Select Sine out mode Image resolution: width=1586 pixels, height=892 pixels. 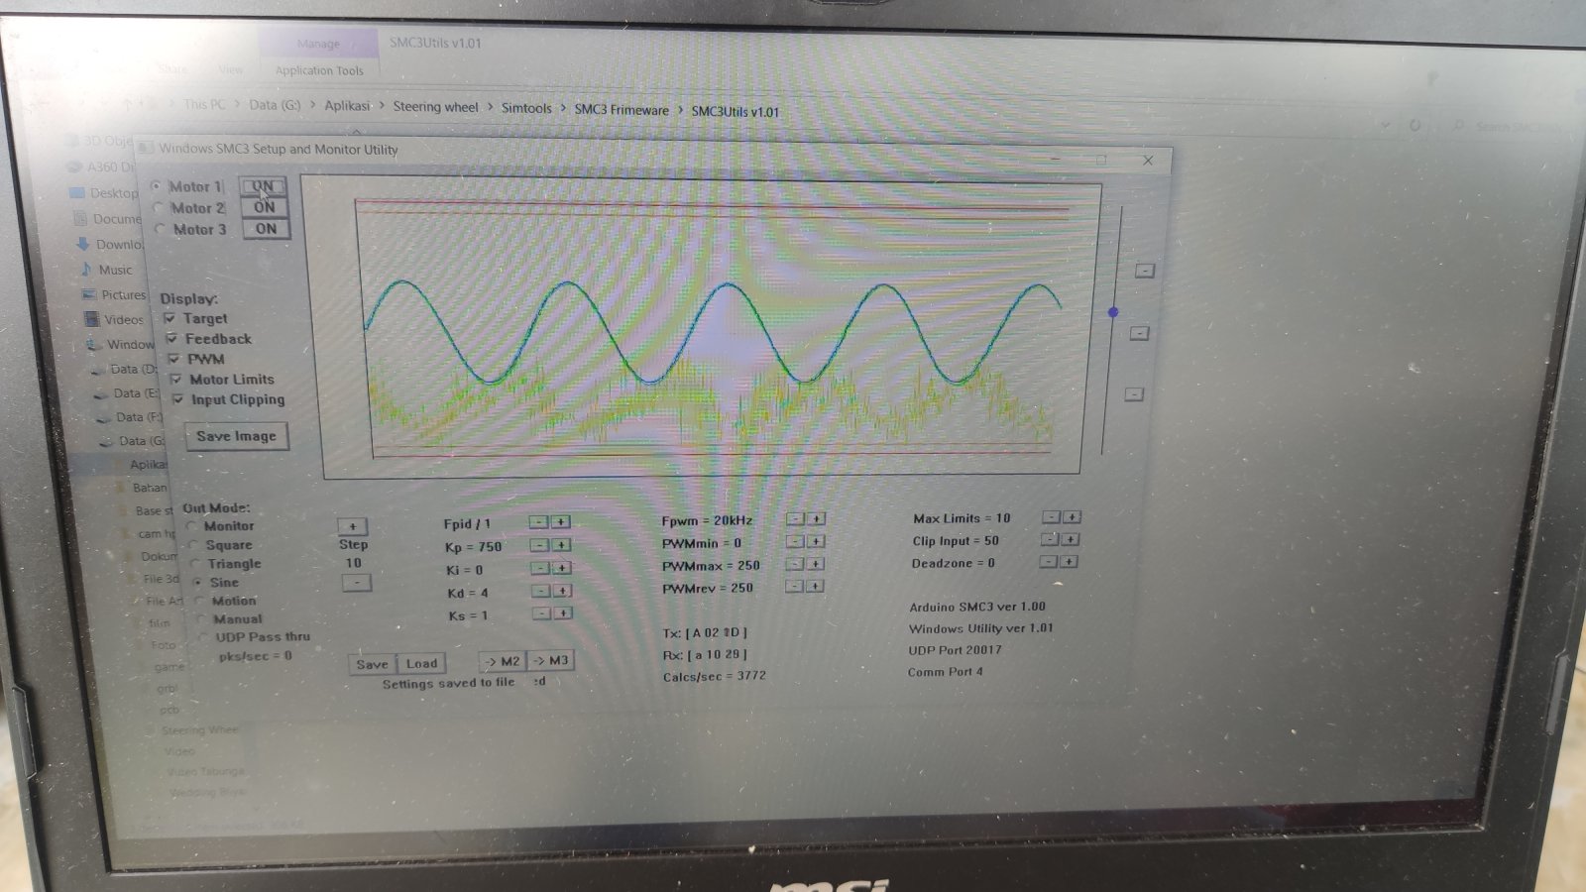pyautogui.click(x=197, y=583)
